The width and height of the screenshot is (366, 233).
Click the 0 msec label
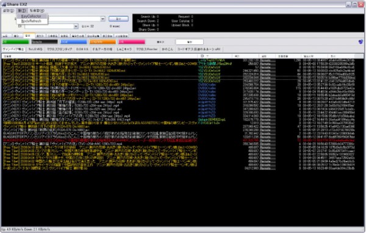pyautogui.click(x=115, y=26)
